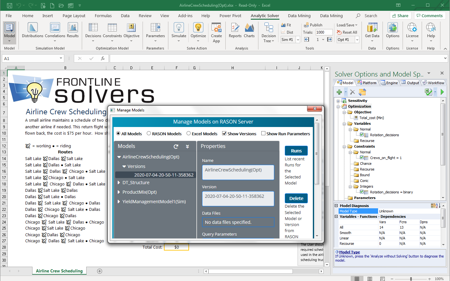Switch to the Engine tab in Solver Options
The width and height of the screenshot is (450, 281).
coord(389,83)
